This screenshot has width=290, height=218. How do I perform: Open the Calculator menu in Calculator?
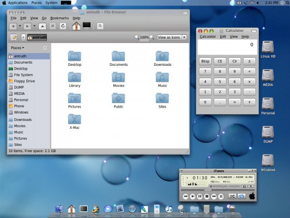click(x=208, y=36)
